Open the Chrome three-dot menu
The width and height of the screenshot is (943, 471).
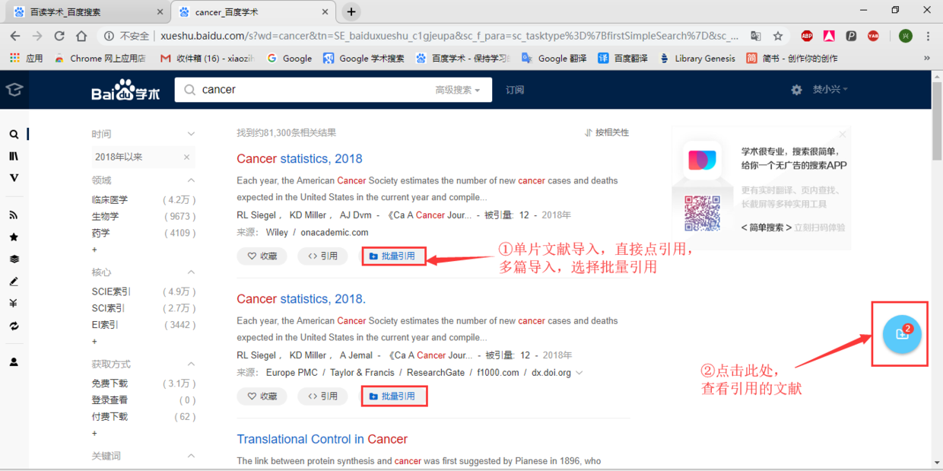coord(928,36)
